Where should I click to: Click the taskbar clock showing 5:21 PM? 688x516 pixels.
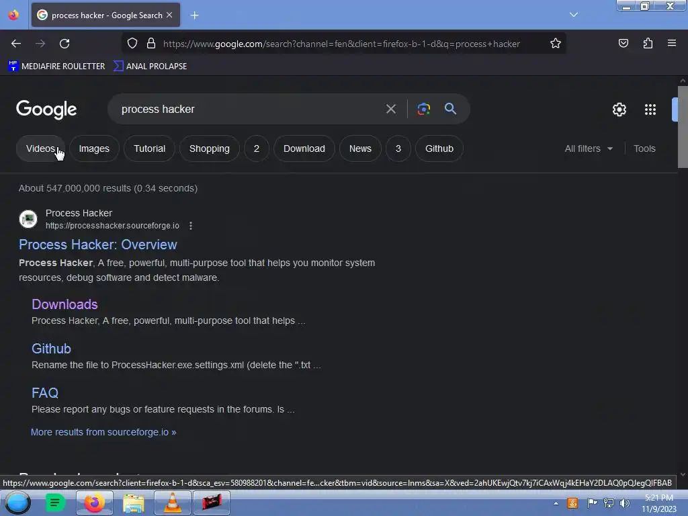(659, 503)
